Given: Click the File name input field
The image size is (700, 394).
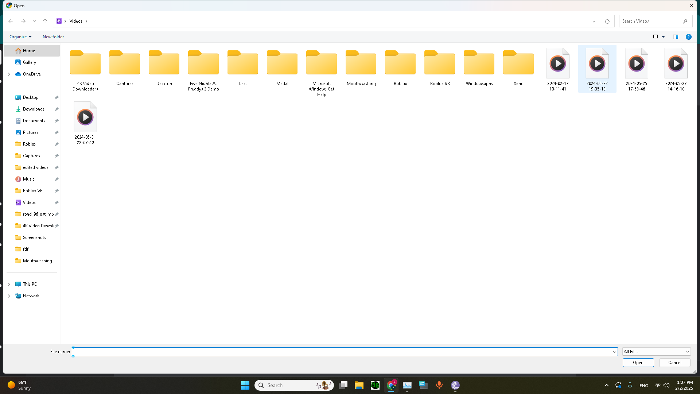Looking at the screenshot, I should (x=343, y=352).
